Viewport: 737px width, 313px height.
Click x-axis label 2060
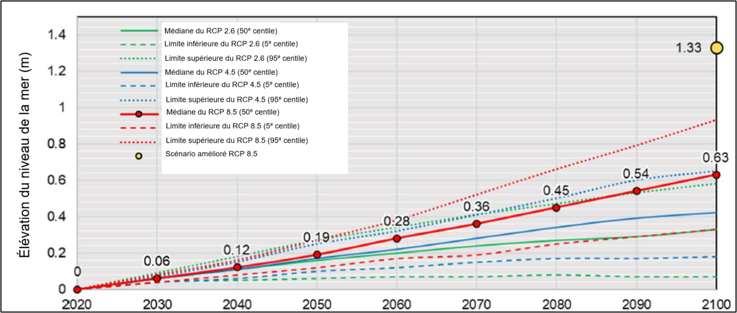click(397, 304)
